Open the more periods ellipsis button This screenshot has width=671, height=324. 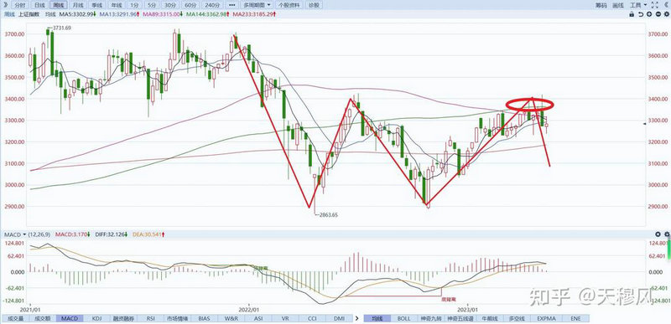pos(232,5)
